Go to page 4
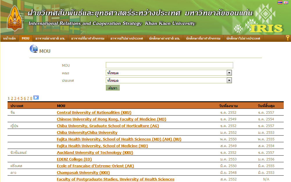 (x=18, y=98)
